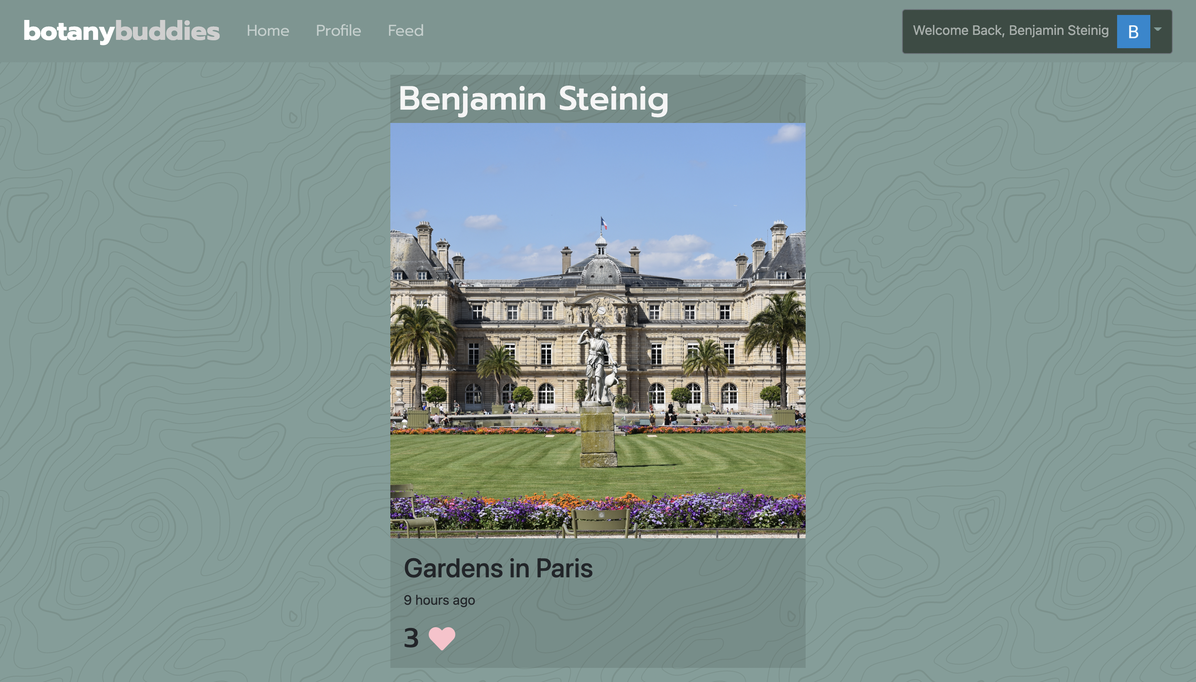Click the blue sky area of the photo

598,173
